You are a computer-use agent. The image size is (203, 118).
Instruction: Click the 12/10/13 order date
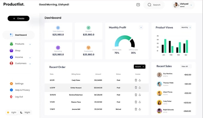pyautogui.click(x=53, y=95)
